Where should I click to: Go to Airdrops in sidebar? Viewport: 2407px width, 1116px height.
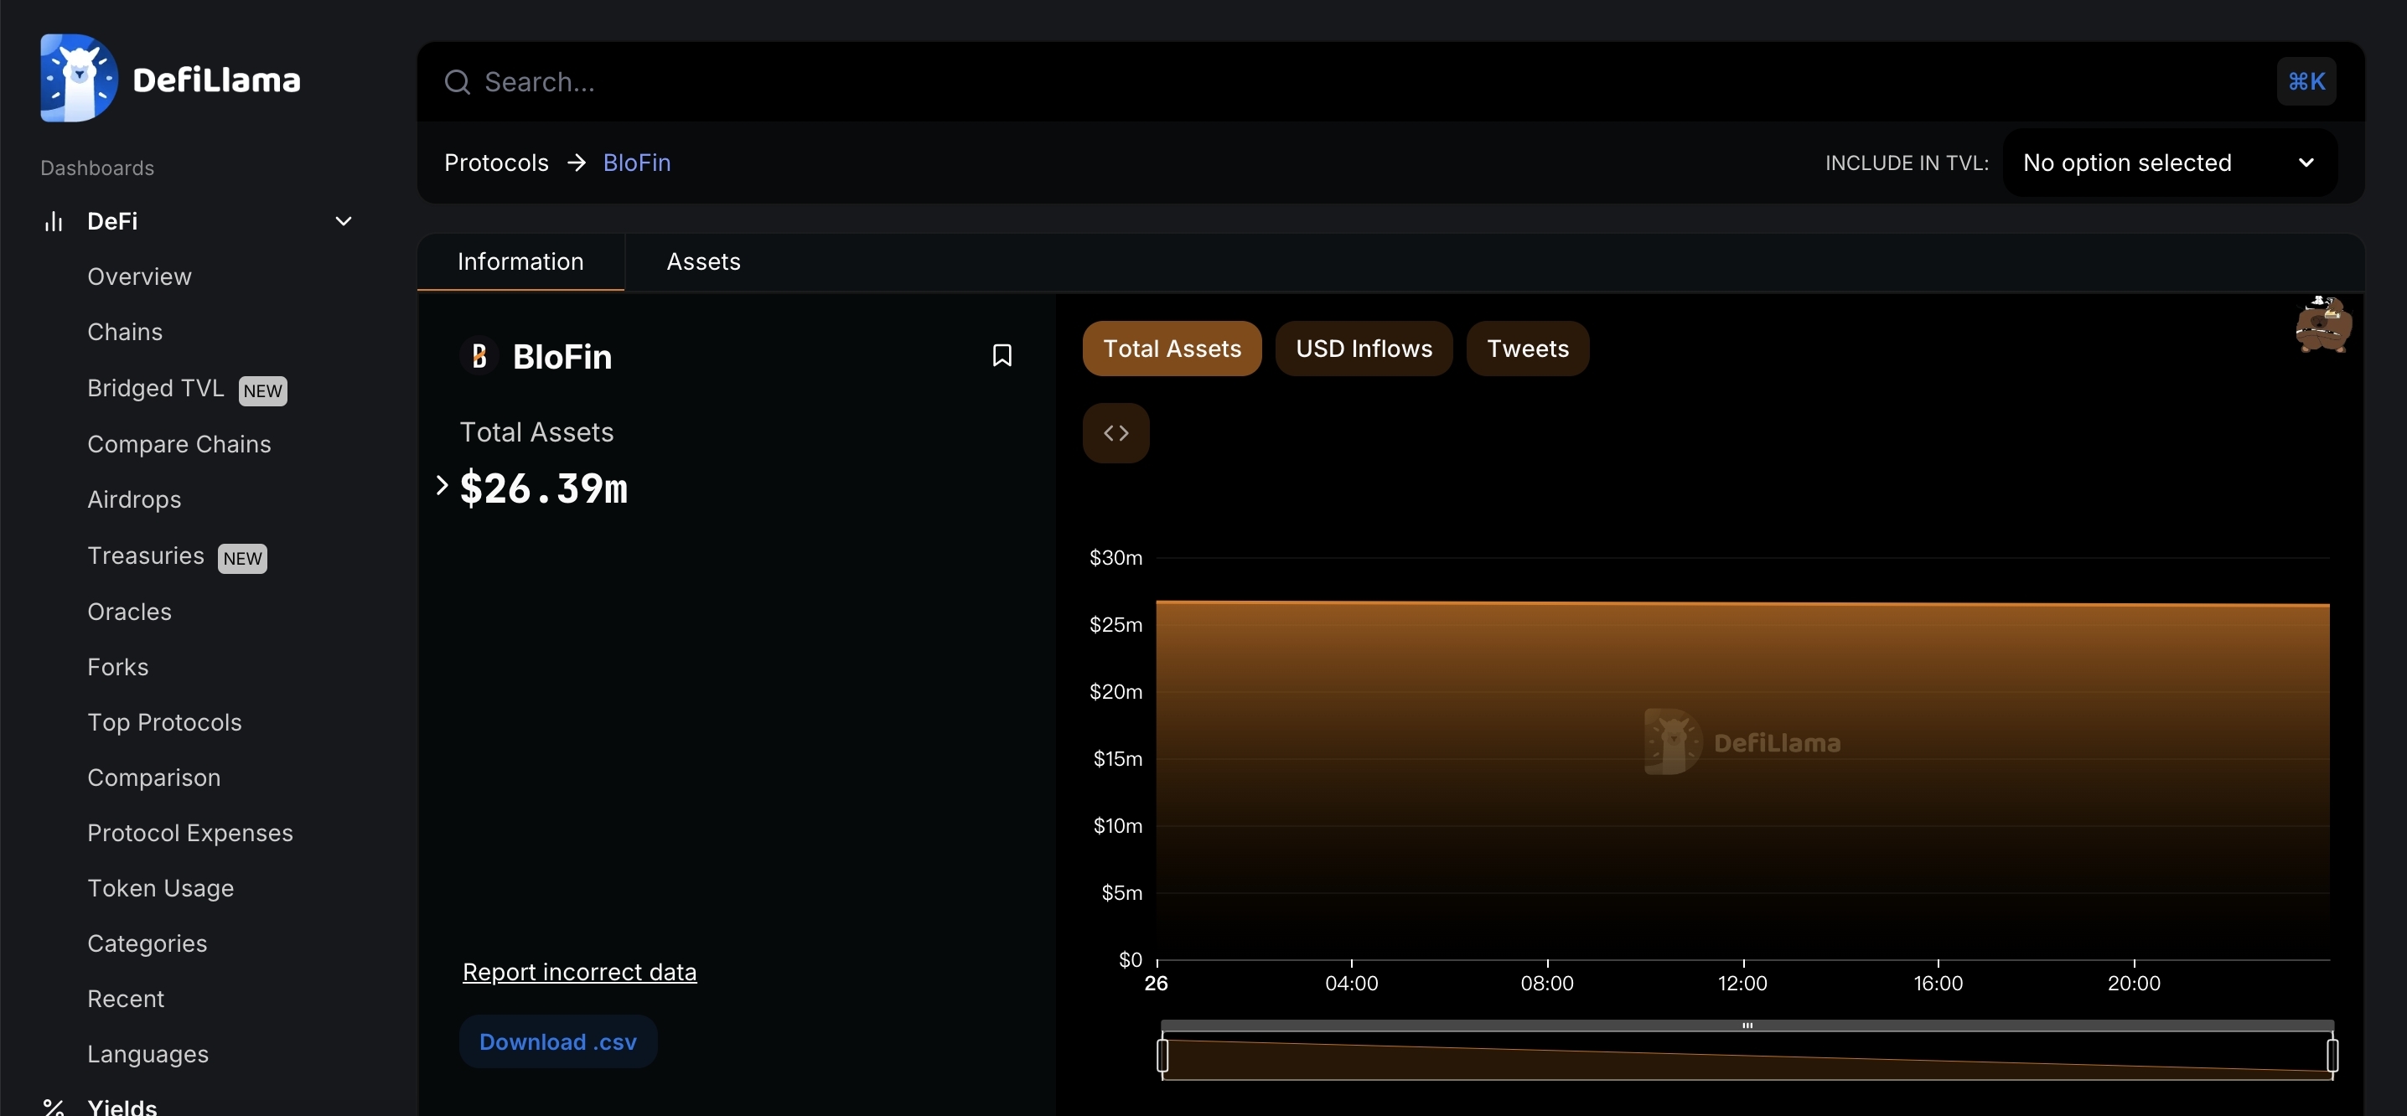click(133, 499)
